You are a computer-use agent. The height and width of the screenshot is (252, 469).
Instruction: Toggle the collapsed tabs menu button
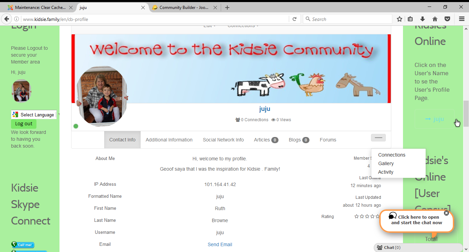point(378,138)
